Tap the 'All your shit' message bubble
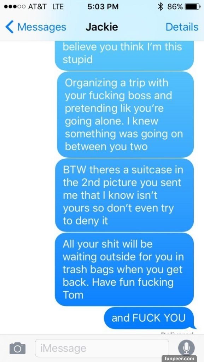 pos(124,269)
